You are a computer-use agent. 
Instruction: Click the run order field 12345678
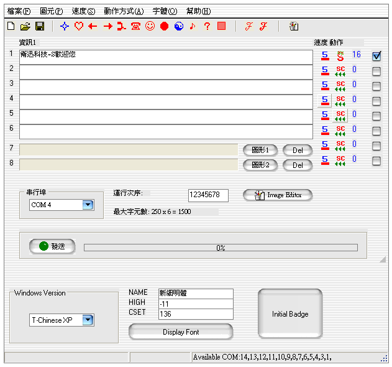(208, 195)
